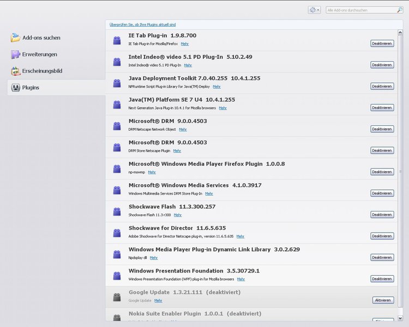The image size is (409, 327).
Task: Click the greyed Google Update plugin icon
Action: coord(117,297)
